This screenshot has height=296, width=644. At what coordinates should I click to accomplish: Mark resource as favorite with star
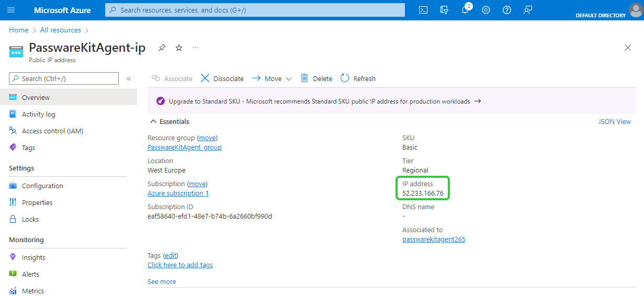[x=179, y=48]
